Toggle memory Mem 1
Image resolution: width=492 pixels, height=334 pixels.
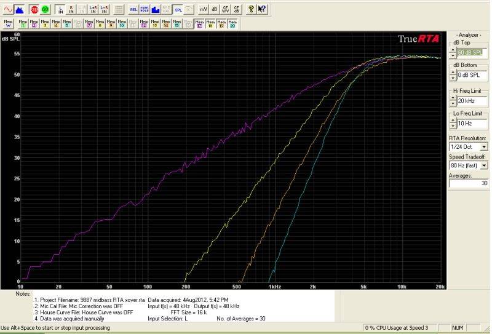(x=23, y=23)
